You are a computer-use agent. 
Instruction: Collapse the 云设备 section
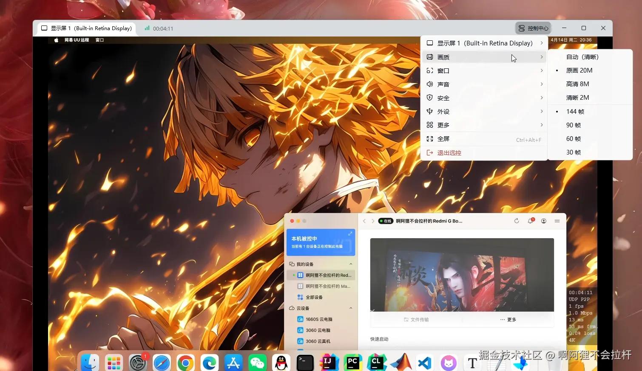[x=351, y=308]
